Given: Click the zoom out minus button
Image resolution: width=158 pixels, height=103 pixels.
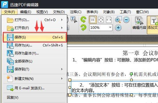Looking at the screenshot, I should 126,20.
